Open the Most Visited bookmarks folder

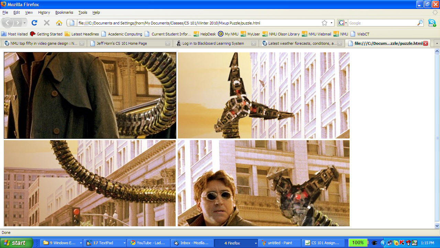14,34
